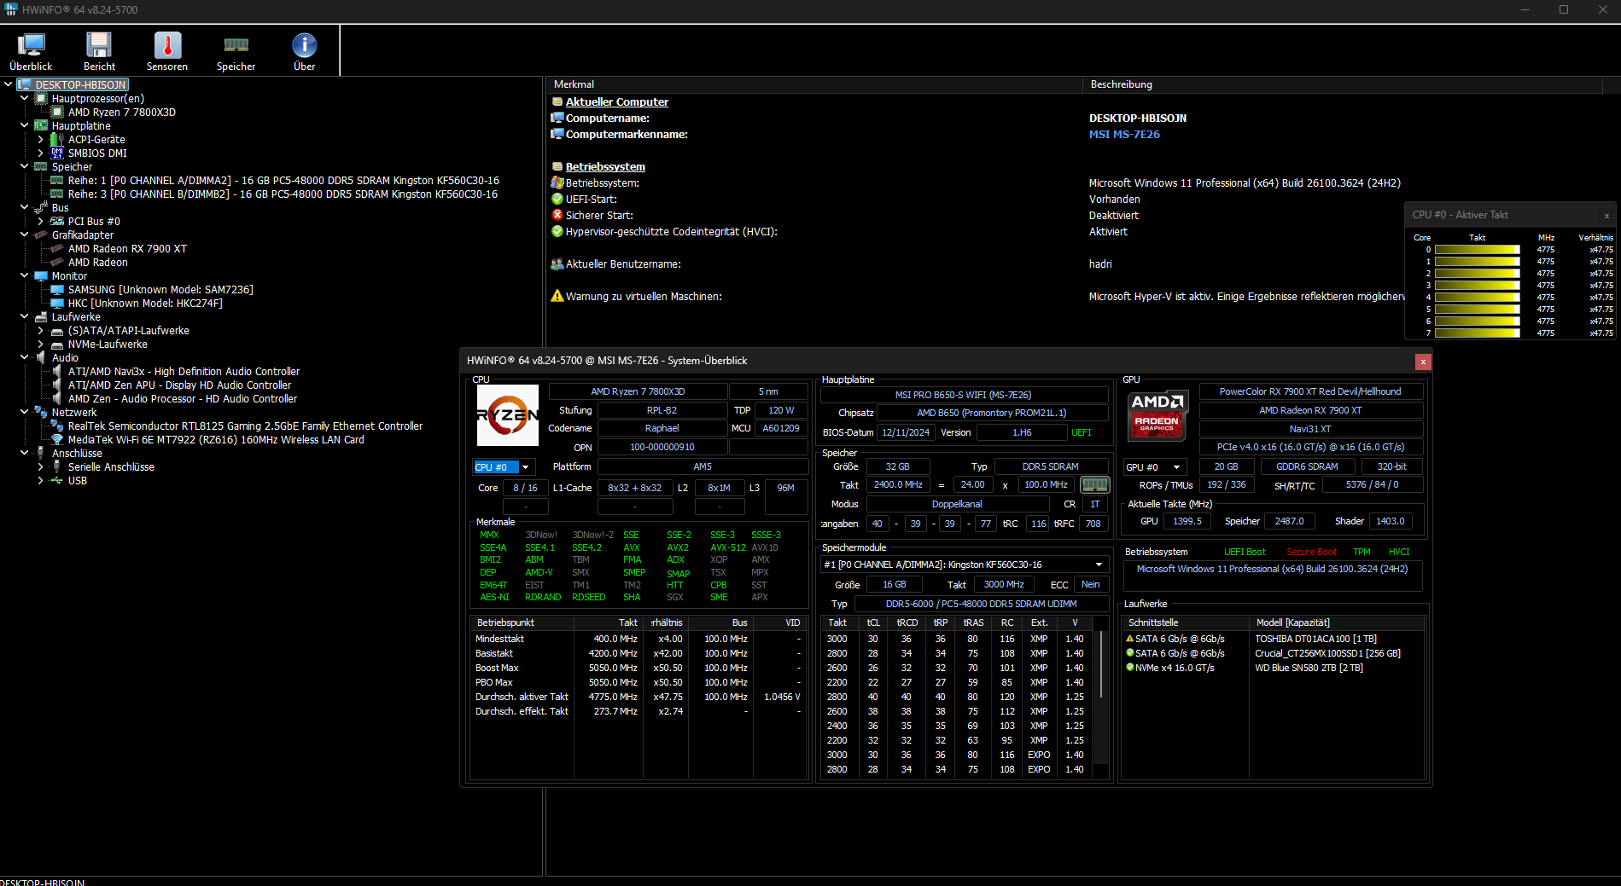This screenshot has height=886, width=1621.
Task: Open the Überblick summary toolbar icon
Action: click(31, 51)
